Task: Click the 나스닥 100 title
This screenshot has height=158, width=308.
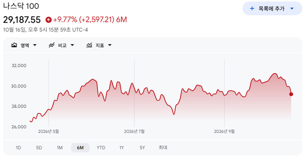Action: pos(21,6)
